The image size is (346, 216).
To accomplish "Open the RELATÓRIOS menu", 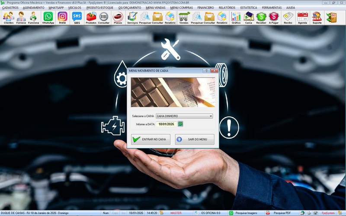I will point(227,8).
